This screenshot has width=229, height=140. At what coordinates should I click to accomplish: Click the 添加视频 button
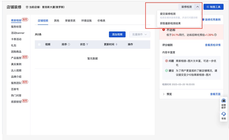pos(117,34)
